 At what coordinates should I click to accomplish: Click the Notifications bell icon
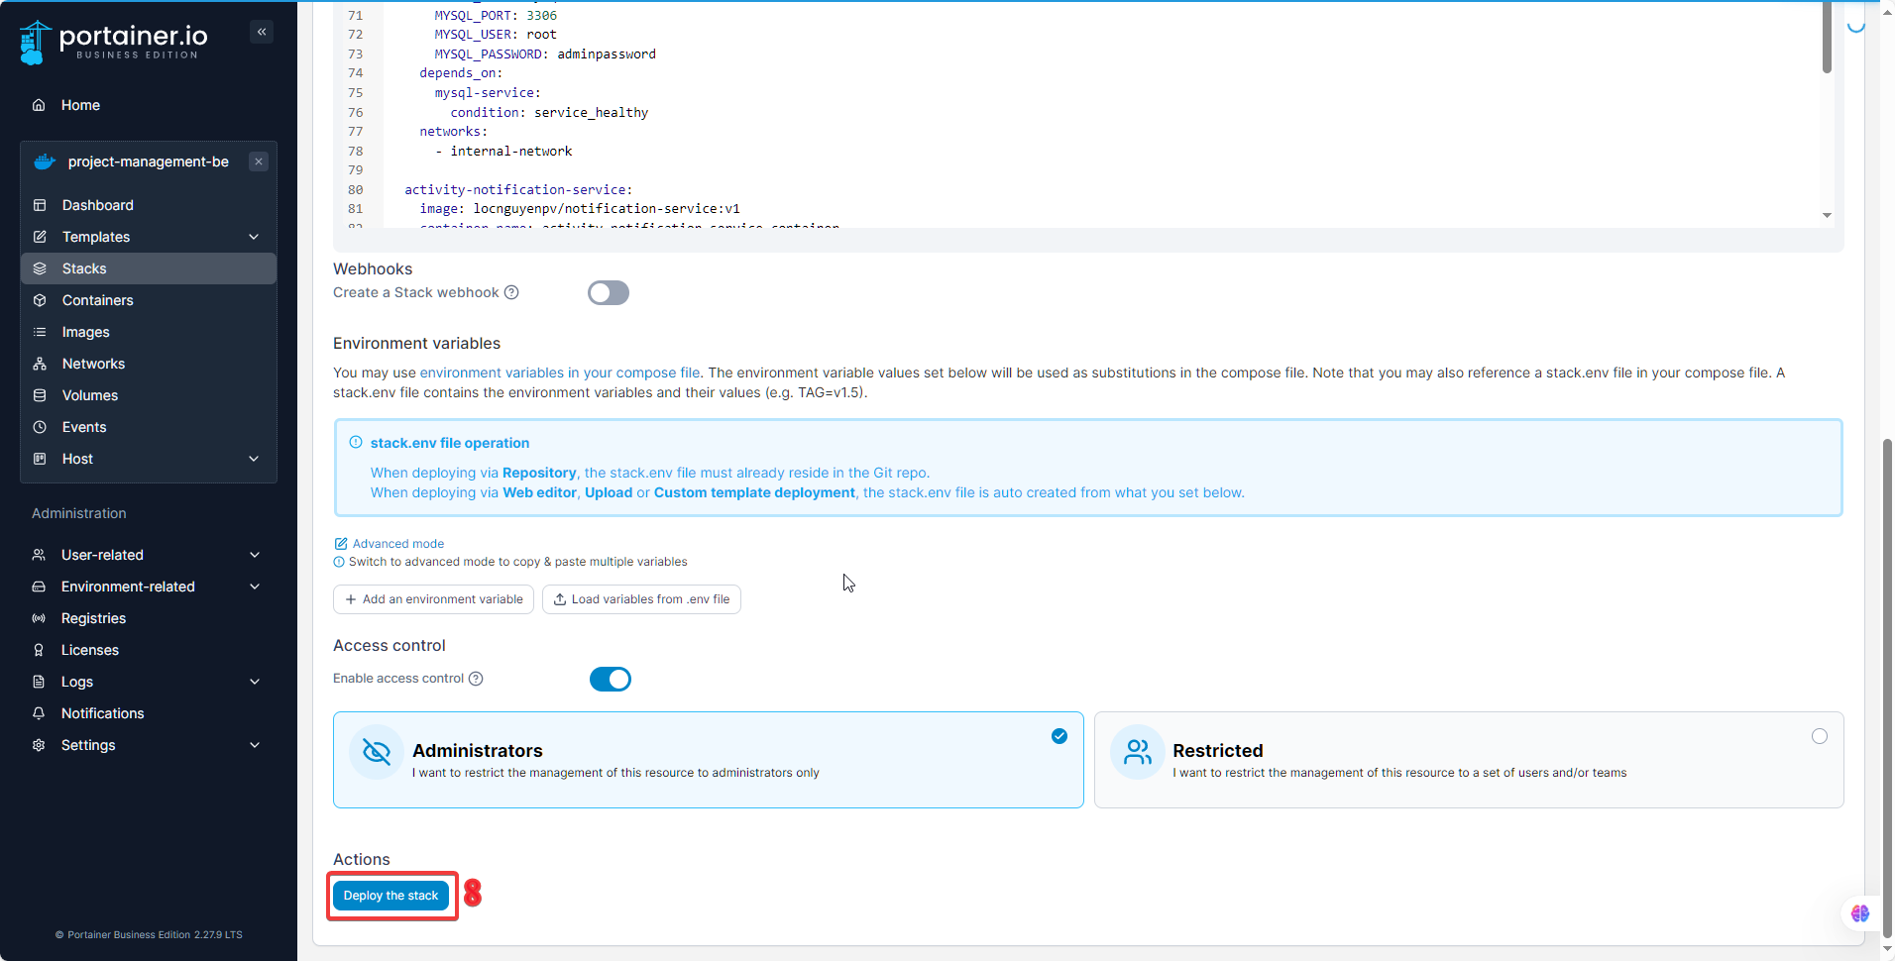[x=39, y=713]
